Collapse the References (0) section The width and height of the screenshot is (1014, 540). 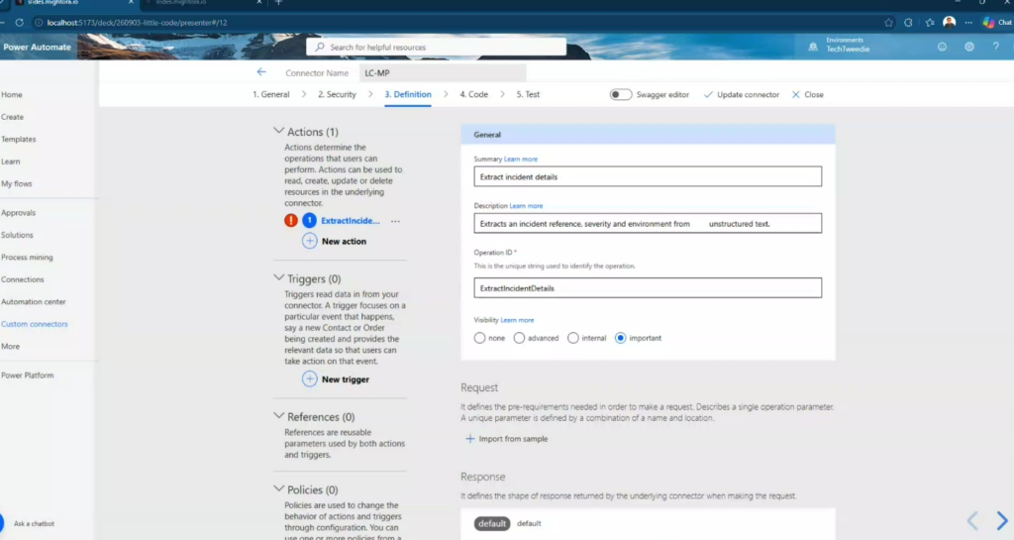(x=278, y=416)
